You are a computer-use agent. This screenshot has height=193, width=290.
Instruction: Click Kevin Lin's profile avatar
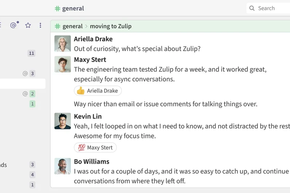click(62, 121)
